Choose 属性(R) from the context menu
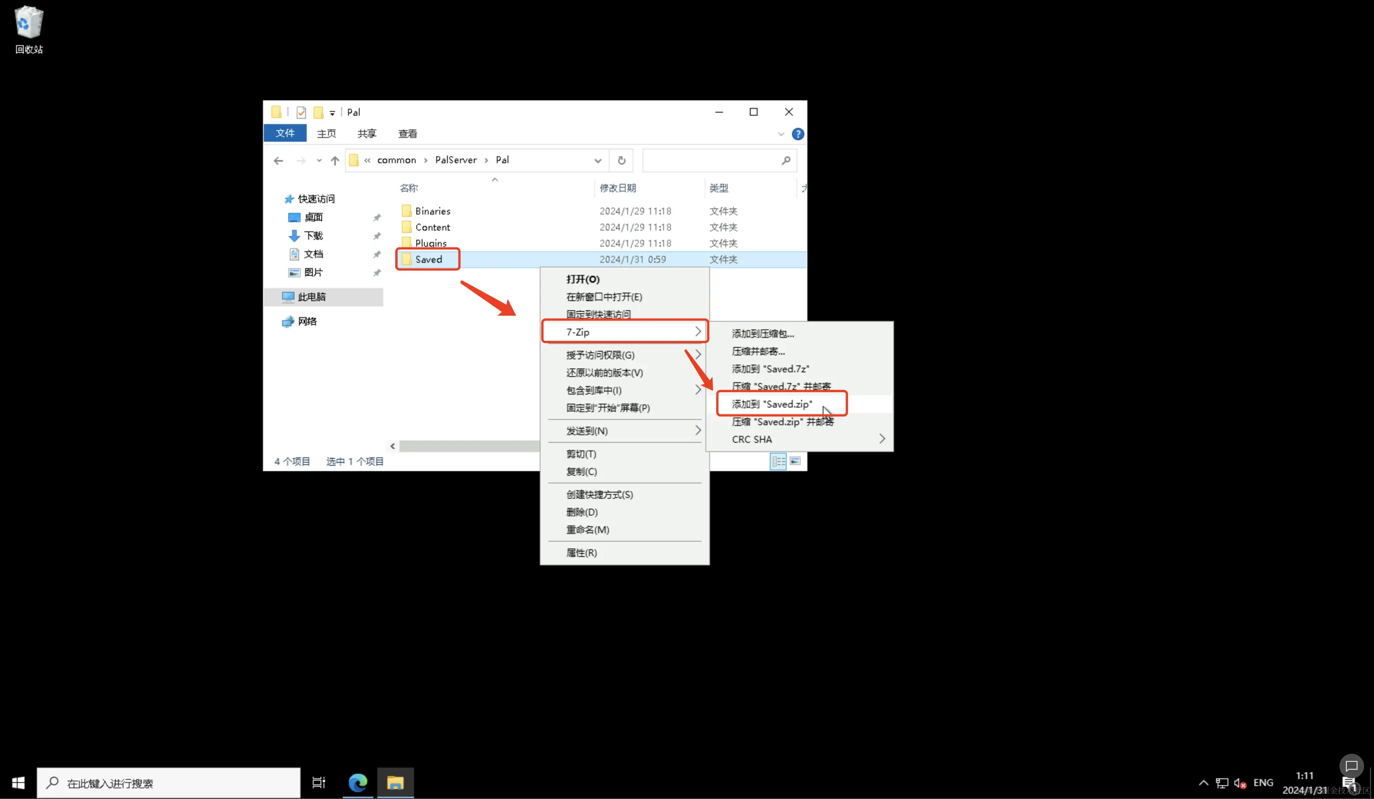1374x799 pixels. [x=581, y=552]
